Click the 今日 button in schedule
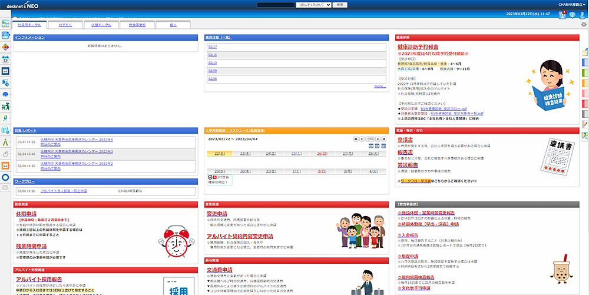 [x=370, y=139]
